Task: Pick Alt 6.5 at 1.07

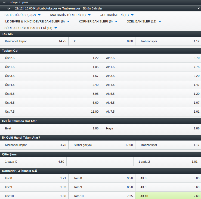Action: point(151,103)
